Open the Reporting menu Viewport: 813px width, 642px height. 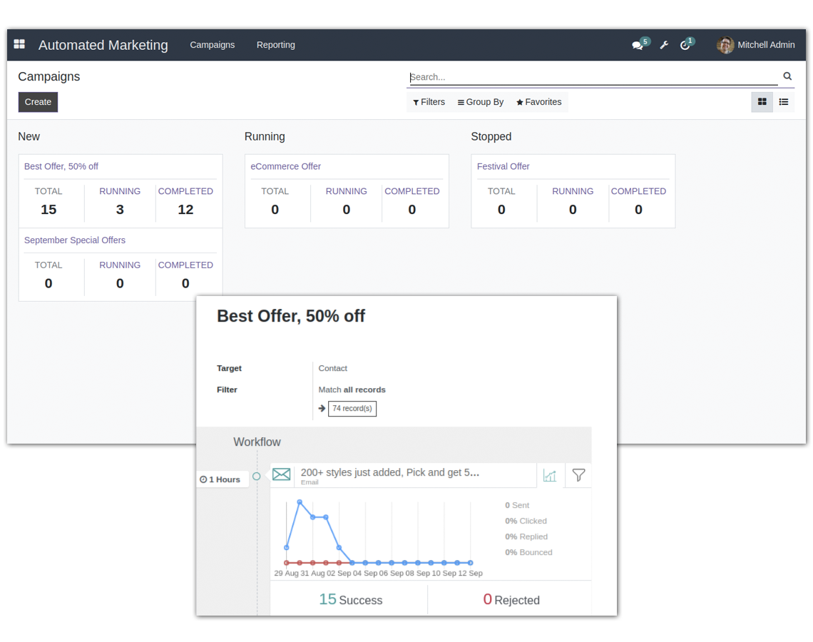[275, 44]
